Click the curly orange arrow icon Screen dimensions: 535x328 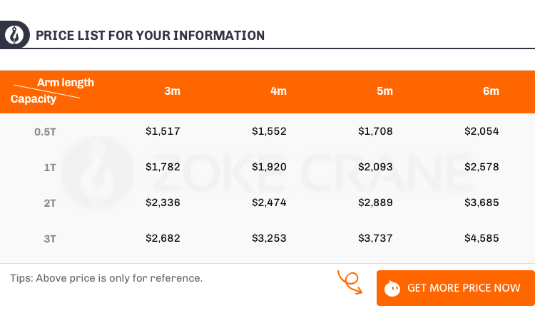point(350,282)
